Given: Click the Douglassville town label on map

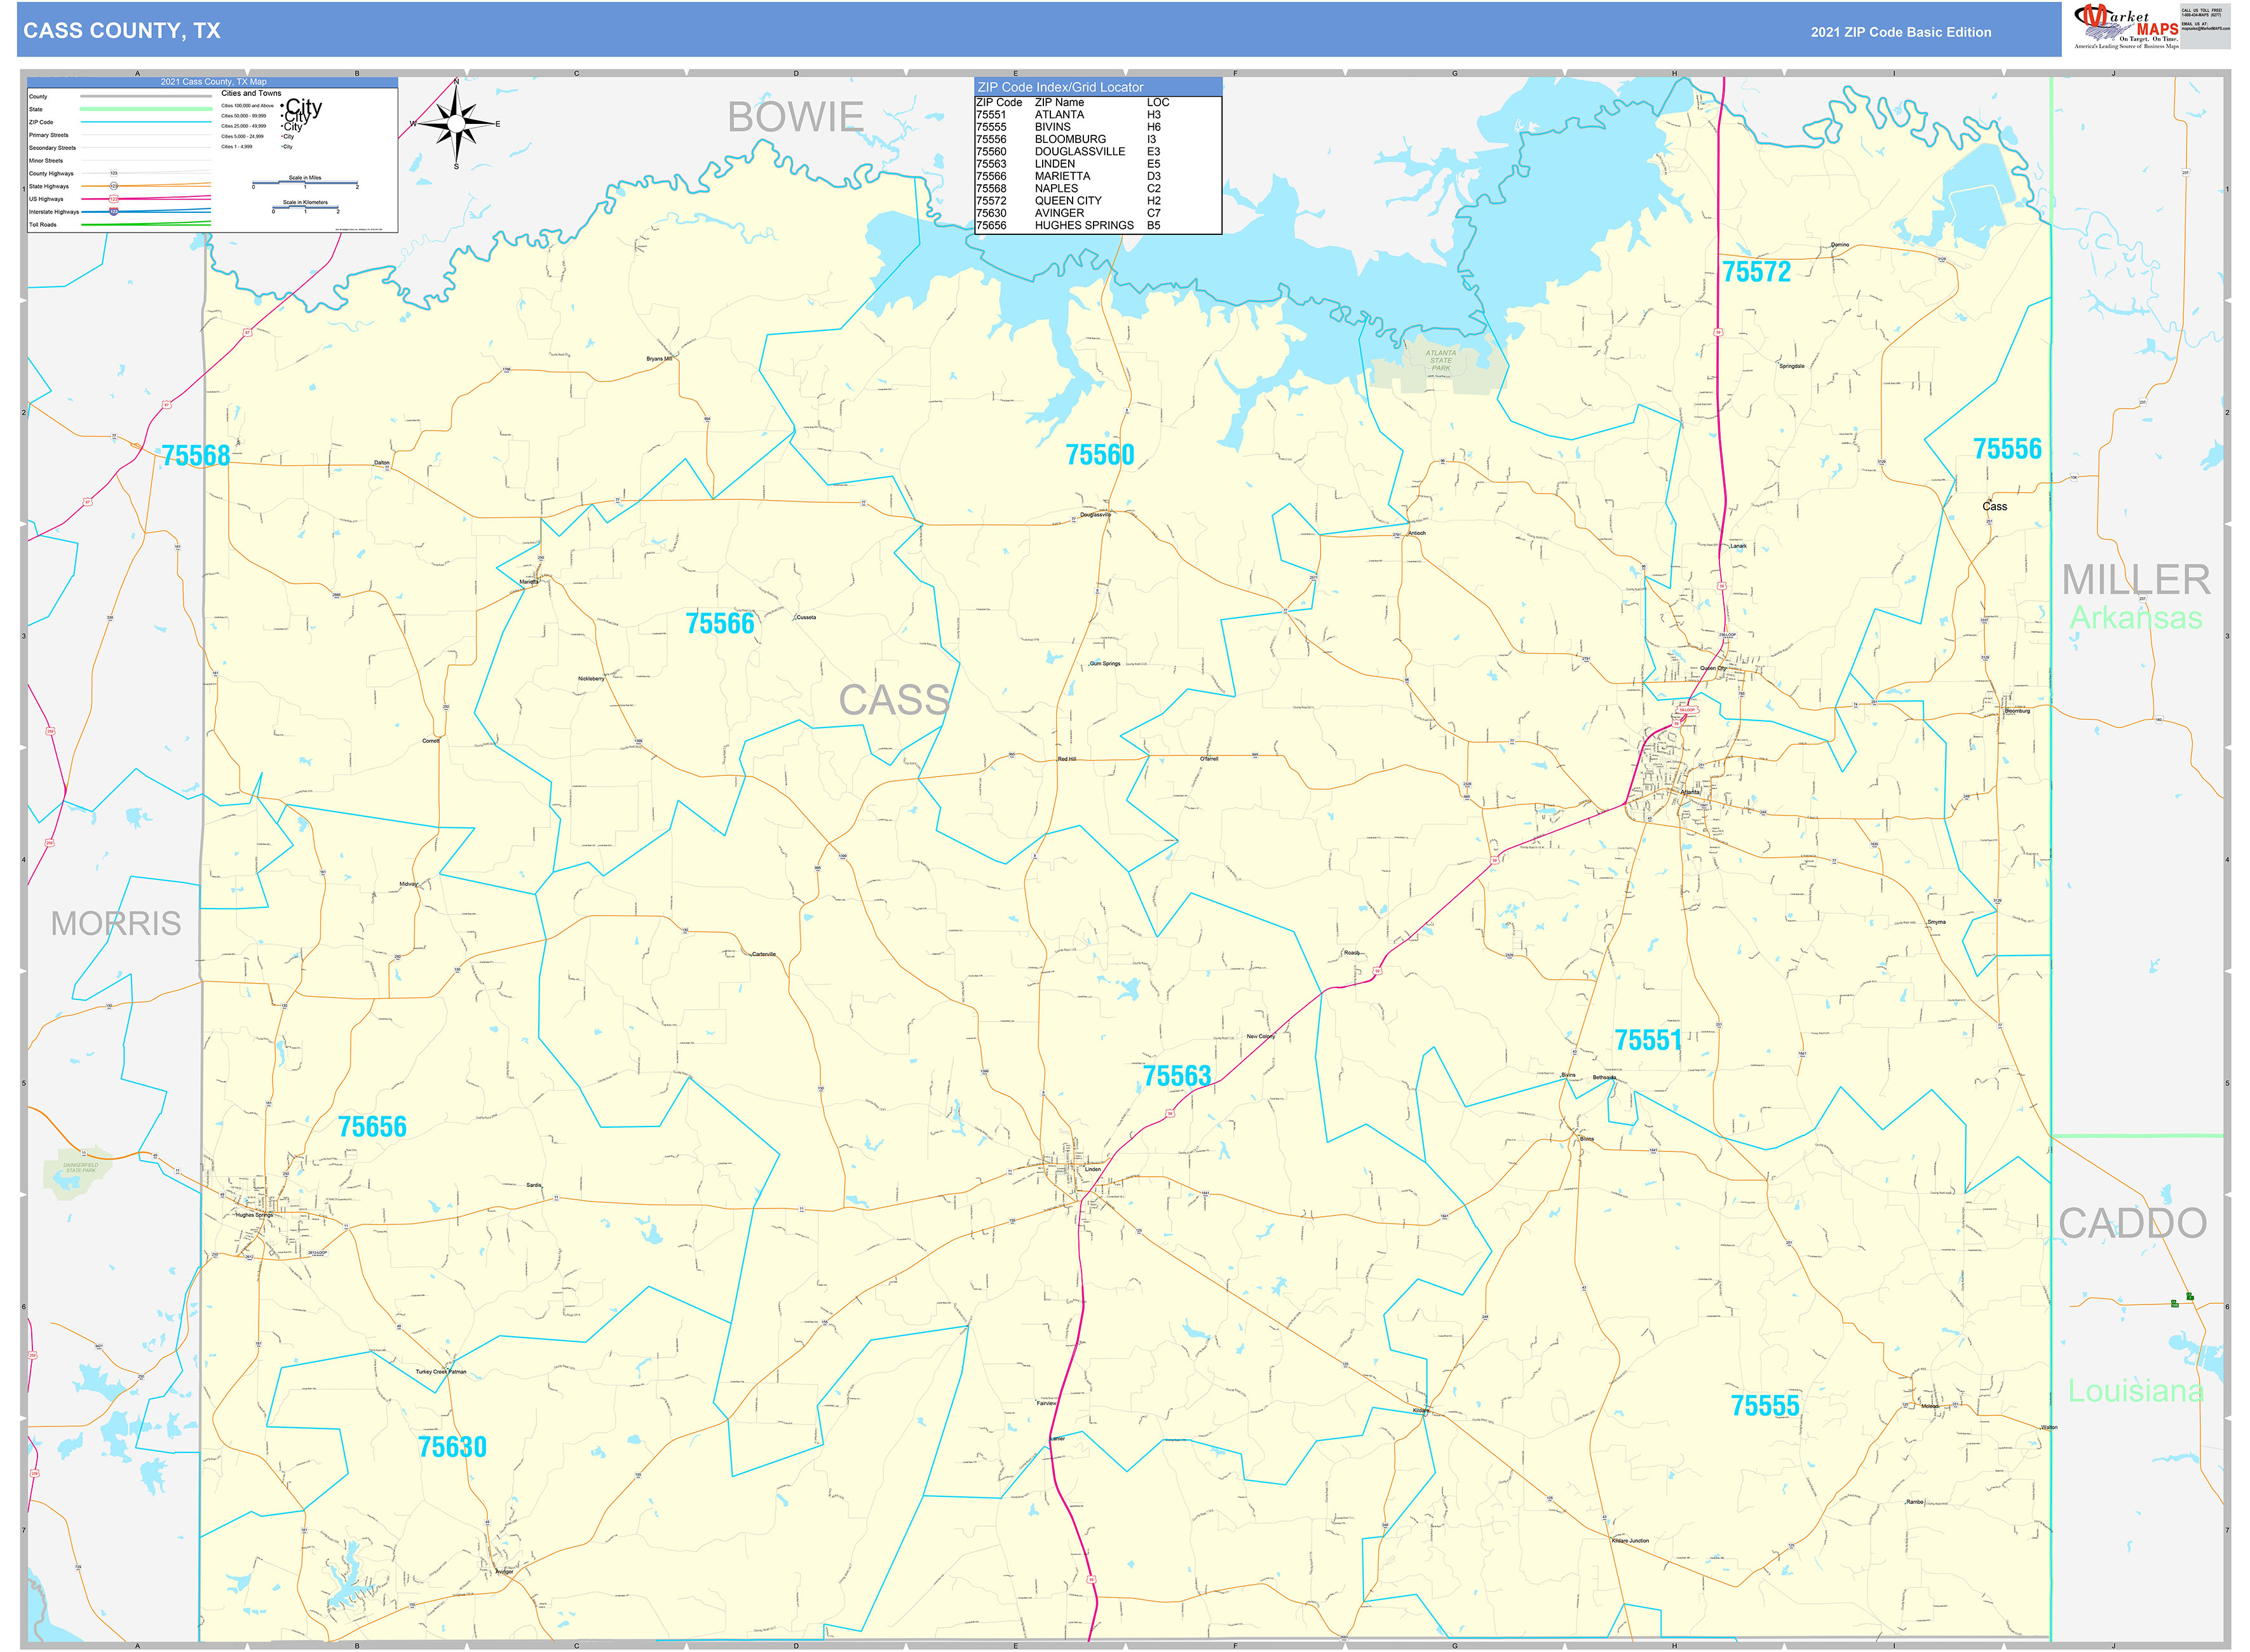Looking at the screenshot, I should 1095,515.
